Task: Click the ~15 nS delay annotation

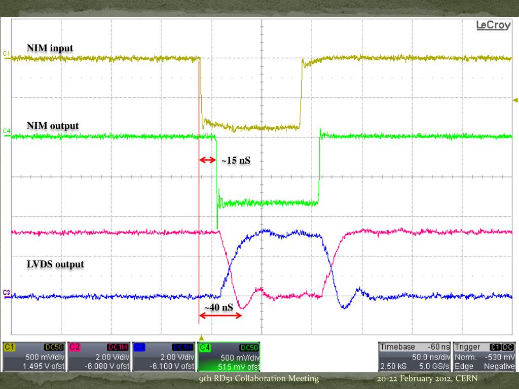Action: click(x=236, y=160)
